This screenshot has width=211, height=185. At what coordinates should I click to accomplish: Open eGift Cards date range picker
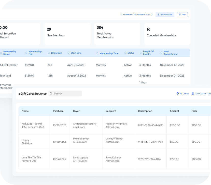[x=201, y=94]
